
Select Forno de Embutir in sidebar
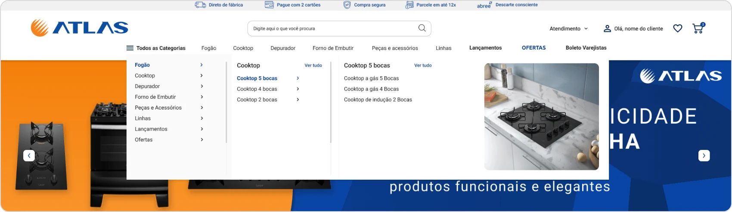[155, 97]
